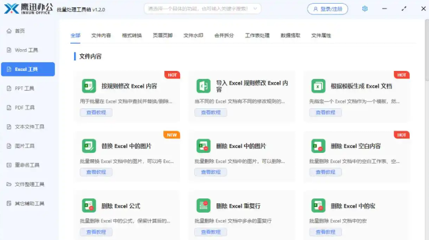Open 删除 Excel 重复行 icon
The height and width of the screenshot is (240, 429).
click(204, 206)
